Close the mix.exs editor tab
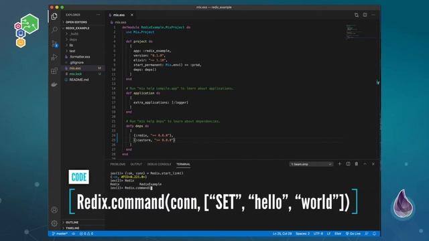The height and width of the screenshot is (241, 429). (x=132, y=15)
